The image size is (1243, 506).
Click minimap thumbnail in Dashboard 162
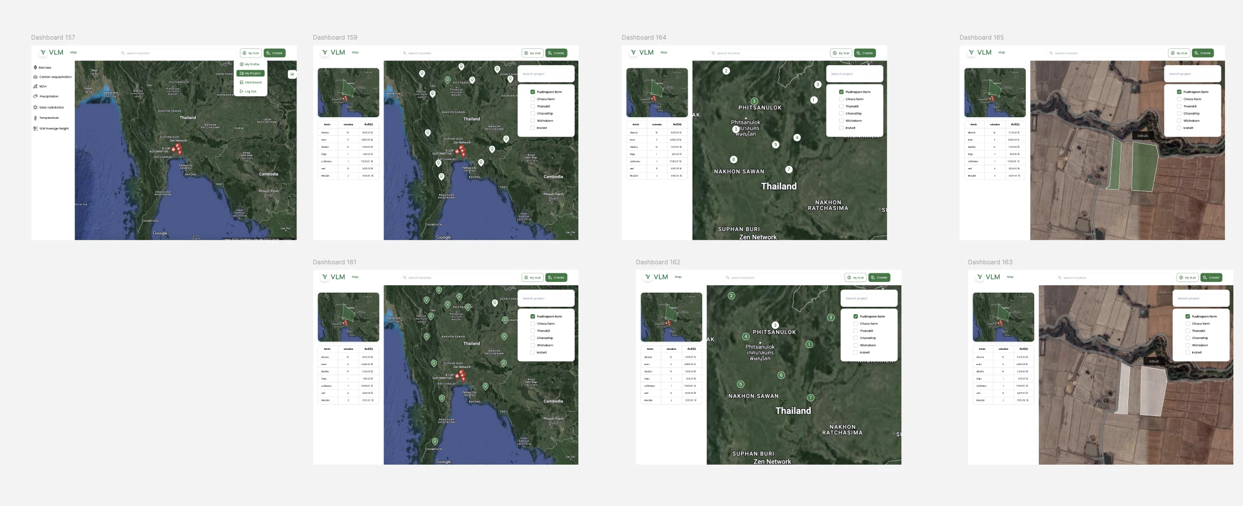671,318
